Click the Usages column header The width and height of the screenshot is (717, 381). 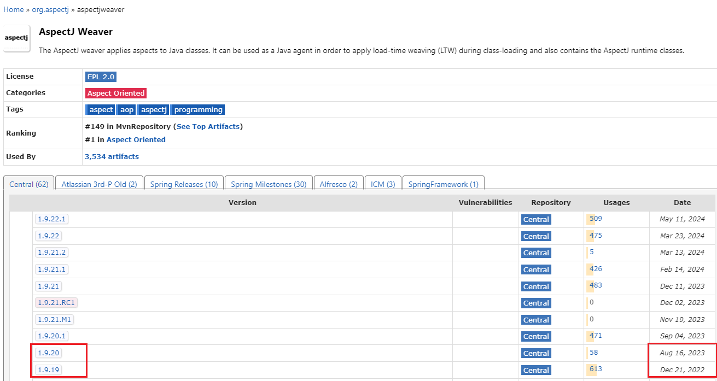point(616,202)
